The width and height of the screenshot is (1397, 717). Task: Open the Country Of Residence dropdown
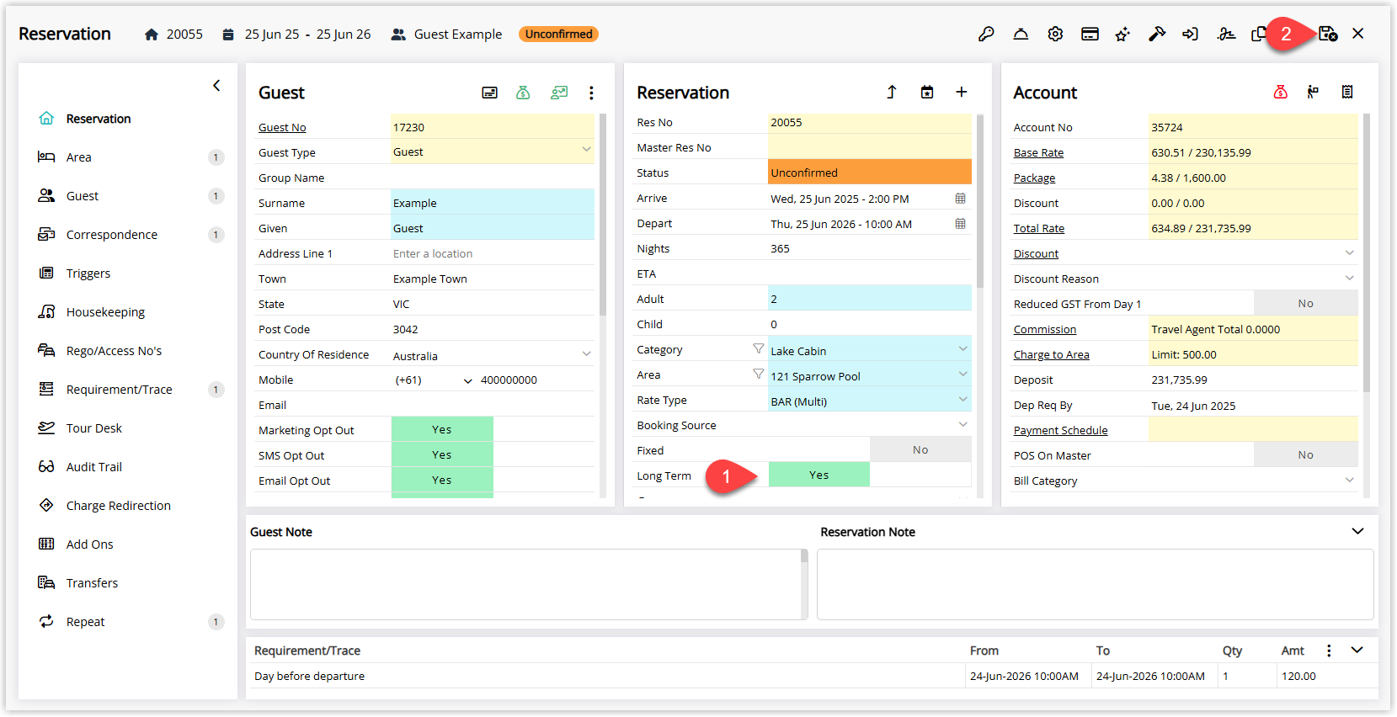coord(586,353)
